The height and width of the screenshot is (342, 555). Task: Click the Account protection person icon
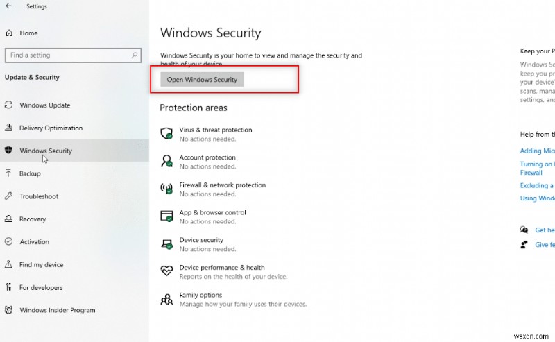coord(166,161)
